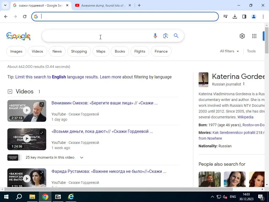Open first People also search for photo
Screen dimensions: 269x202
click(210, 179)
